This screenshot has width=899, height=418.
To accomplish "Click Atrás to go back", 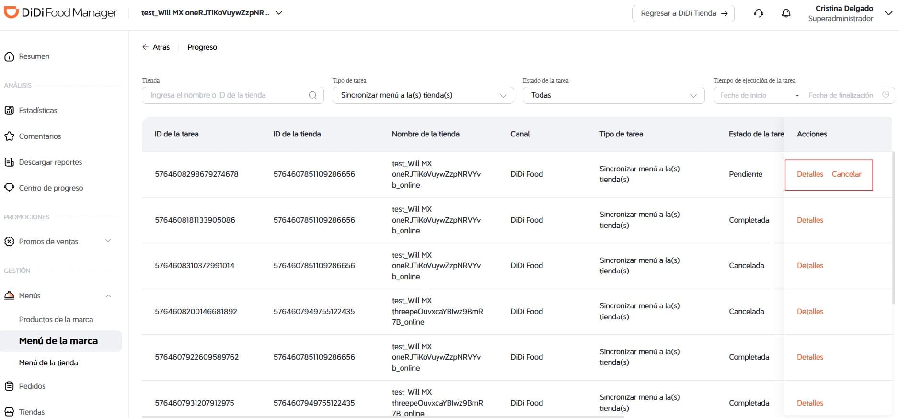I will tap(161, 47).
